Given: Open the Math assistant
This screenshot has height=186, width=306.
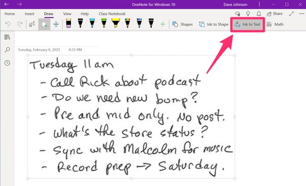Looking at the screenshot, I should (275, 24).
